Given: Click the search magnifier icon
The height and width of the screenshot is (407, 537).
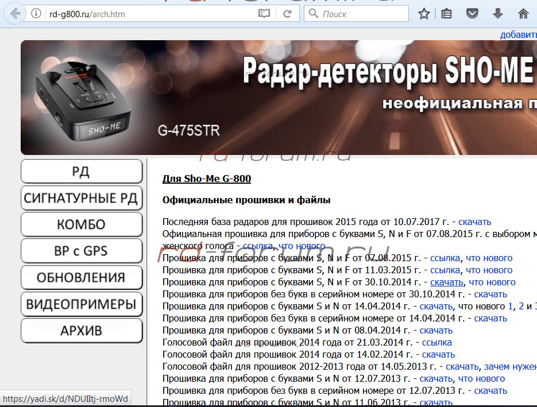Looking at the screenshot, I should coord(313,14).
